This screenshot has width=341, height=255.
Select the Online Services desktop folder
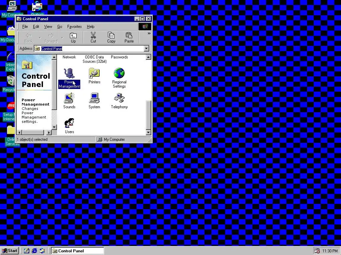(x=11, y=130)
